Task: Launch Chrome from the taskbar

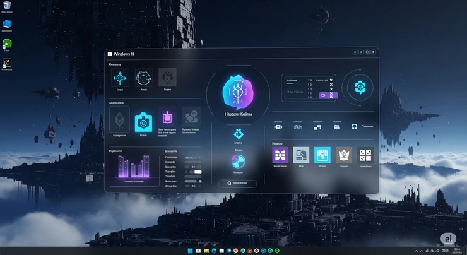Action: (x=235, y=251)
